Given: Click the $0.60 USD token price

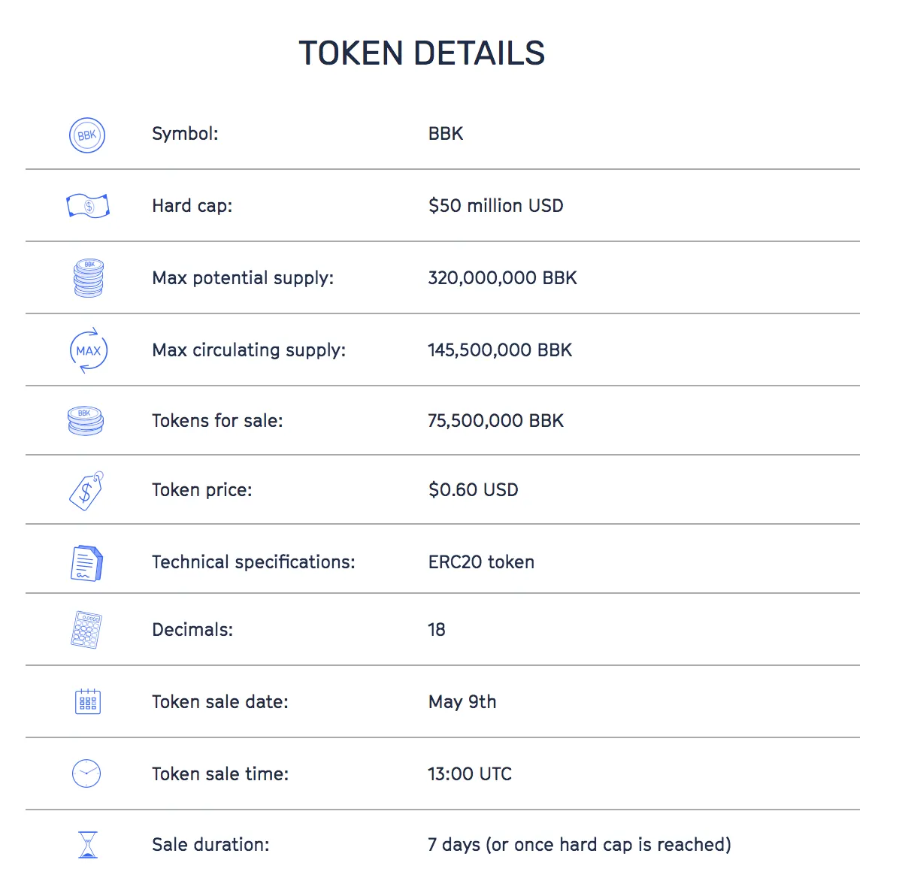Looking at the screenshot, I should click(x=474, y=490).
